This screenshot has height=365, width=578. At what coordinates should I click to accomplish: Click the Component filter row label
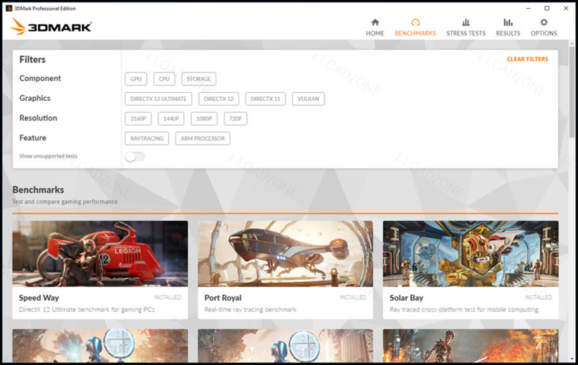pos(40,79)
